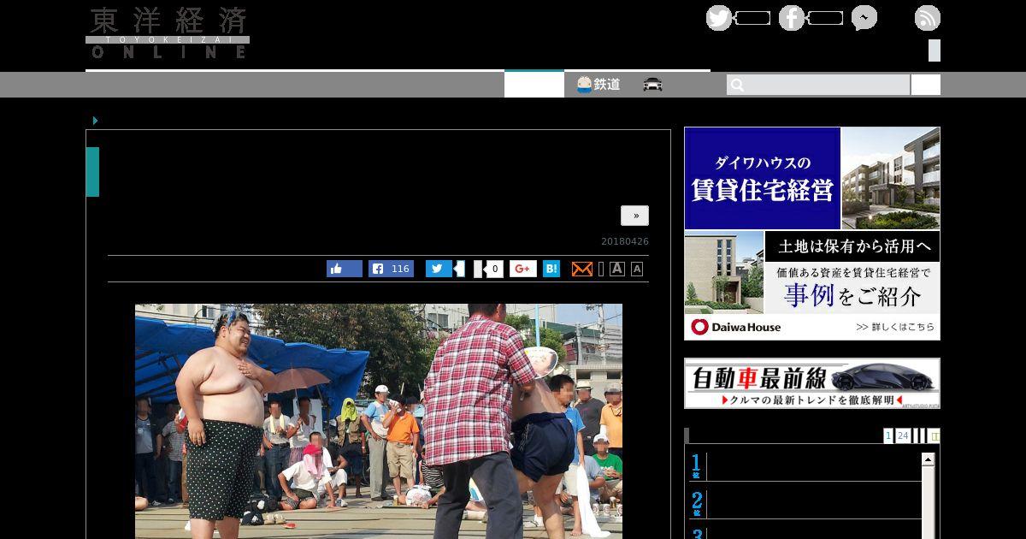Click the magnifier icon in search box
This screenshot has width=1026, height=539.
[737, 85]
